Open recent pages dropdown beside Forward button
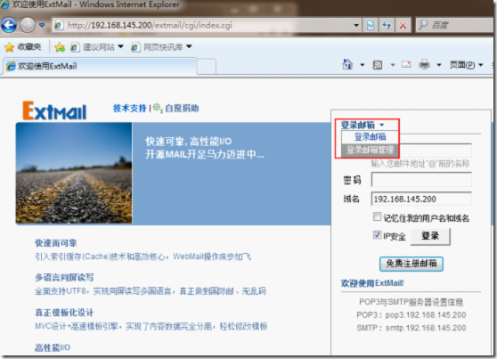This screenshot has height=359, width=497. (x=42, y=25)
